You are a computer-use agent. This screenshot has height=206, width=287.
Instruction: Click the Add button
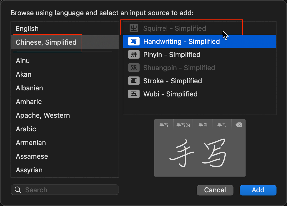(x=258, y=190)
